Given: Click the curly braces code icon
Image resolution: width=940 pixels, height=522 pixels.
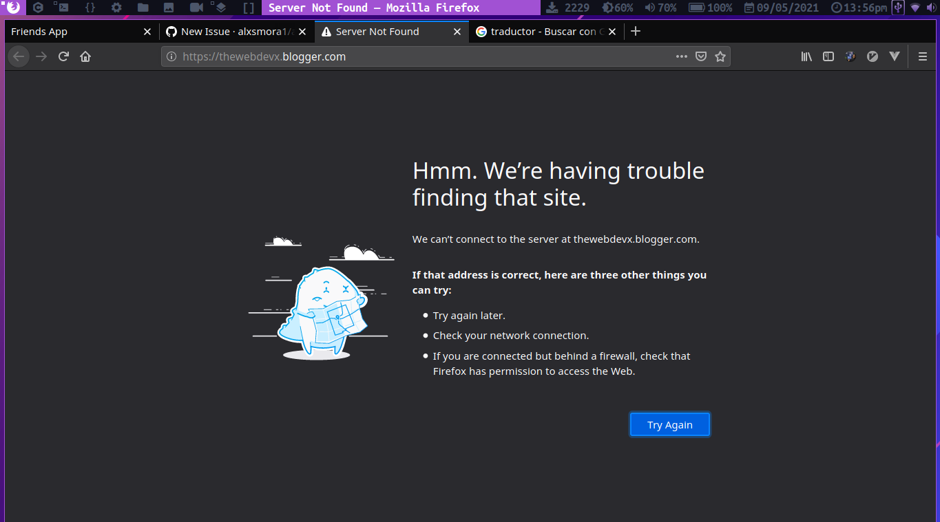Looking at the screenshot, I should (90, 8).
